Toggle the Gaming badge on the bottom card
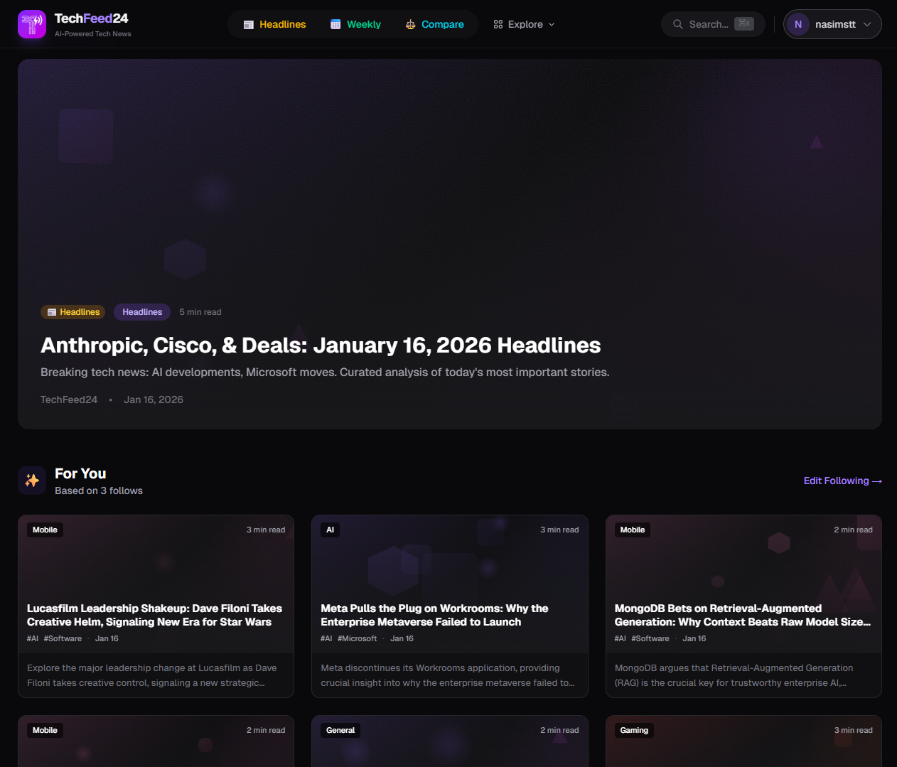This screenshot has width=897, height=767. pyautogui.click(x=634, y=730)
